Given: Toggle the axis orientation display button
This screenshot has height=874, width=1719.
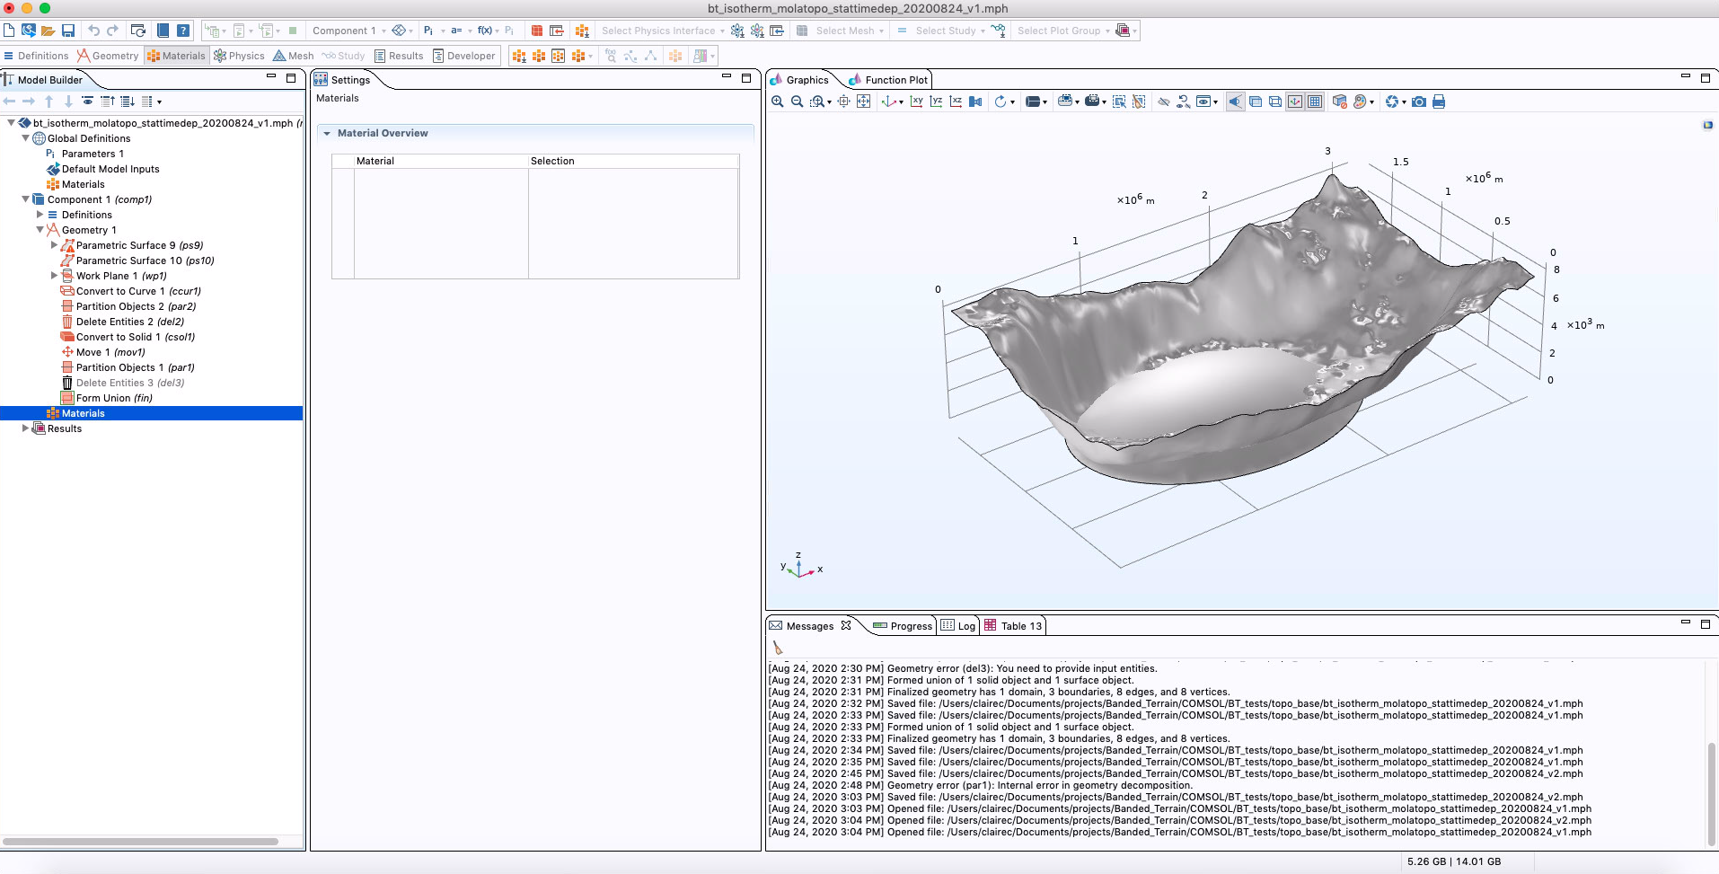Looking at the screenshot, I should pyautogui.click(x=1295, y=102).
